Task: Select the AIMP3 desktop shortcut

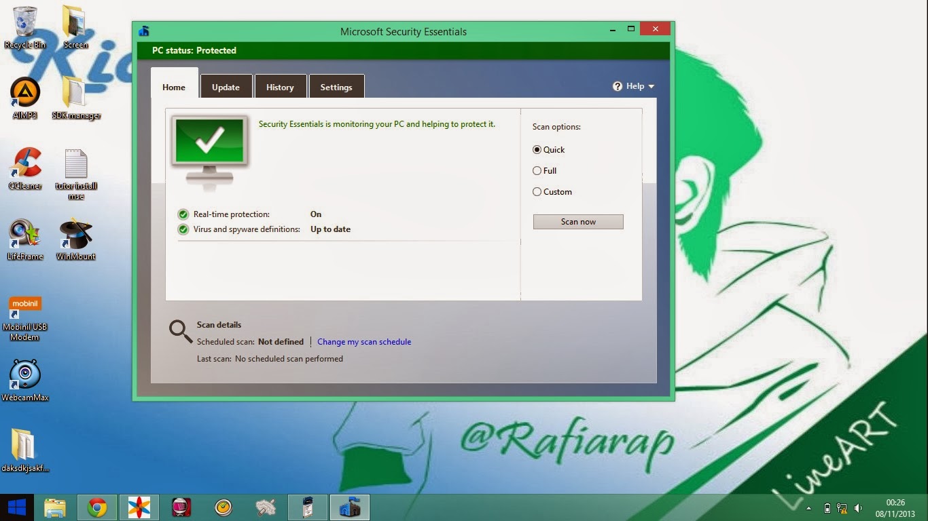Action: (x=25, y=98)
